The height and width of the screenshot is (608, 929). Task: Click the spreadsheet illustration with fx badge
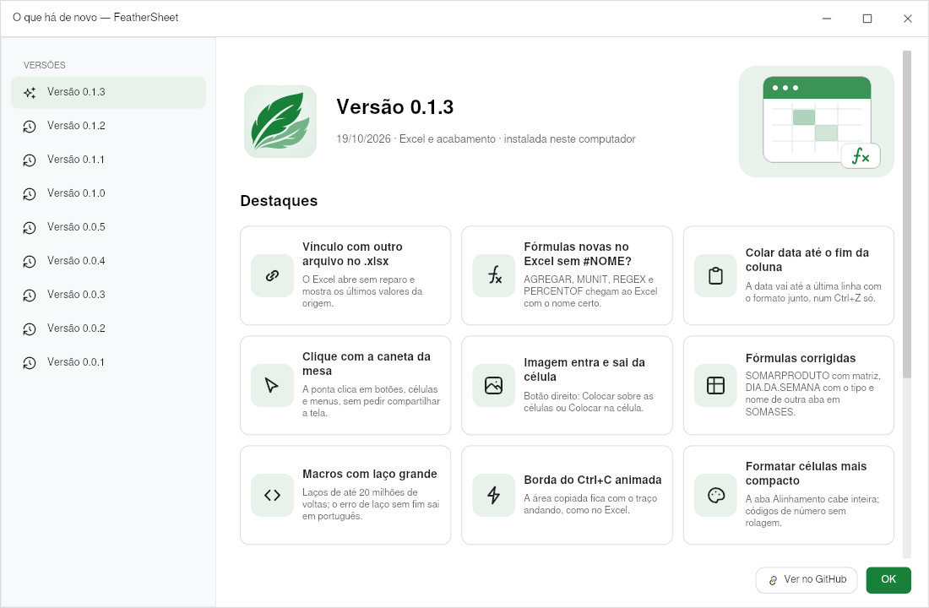(x=817, y=122)
